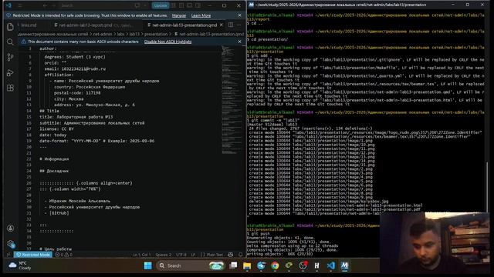
Task: Click the line 'license: CC BY'
Action: 56,128
